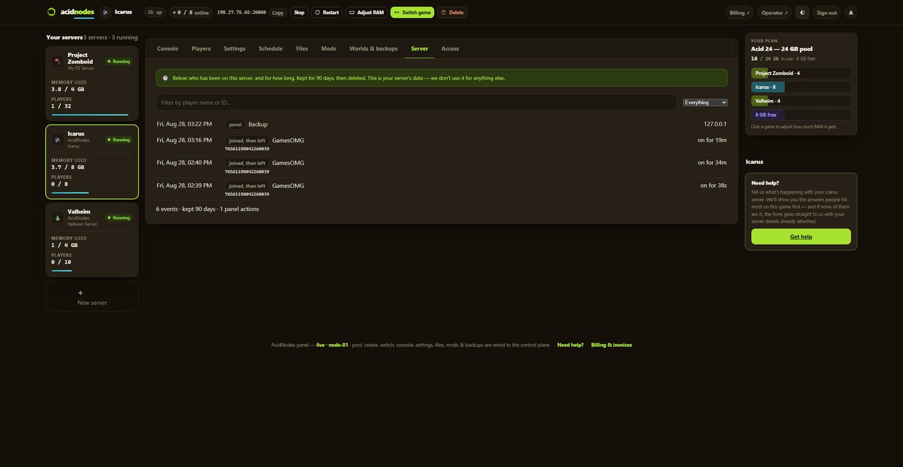Stop the Icarus server

pyautogui.click(x=299, y=12)
